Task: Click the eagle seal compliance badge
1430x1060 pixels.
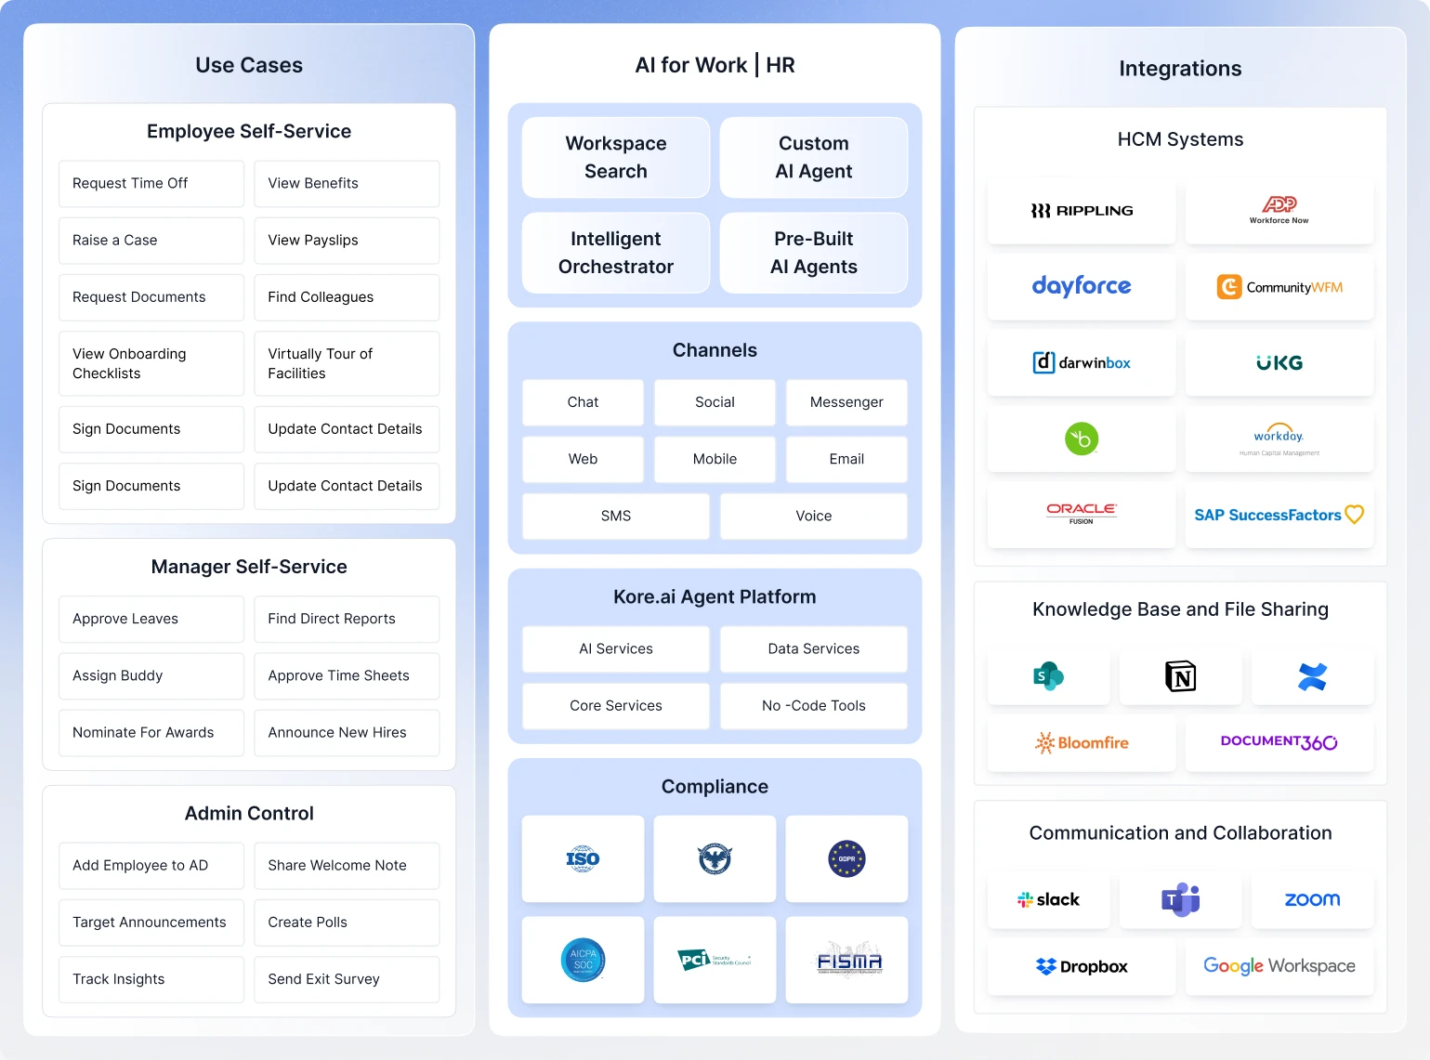Action: (715, 859)
